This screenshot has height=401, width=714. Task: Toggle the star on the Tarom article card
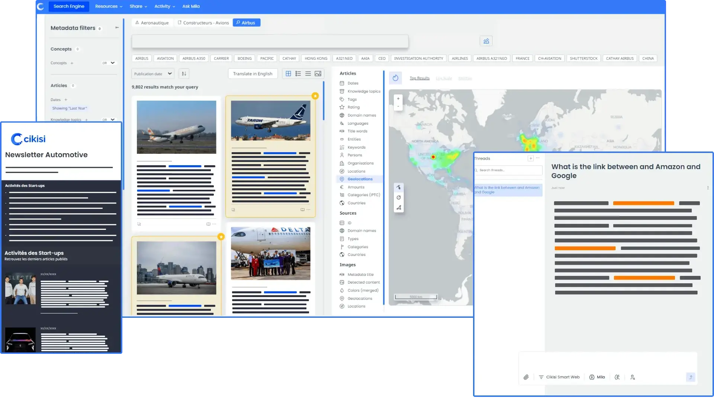click(315, 96)
